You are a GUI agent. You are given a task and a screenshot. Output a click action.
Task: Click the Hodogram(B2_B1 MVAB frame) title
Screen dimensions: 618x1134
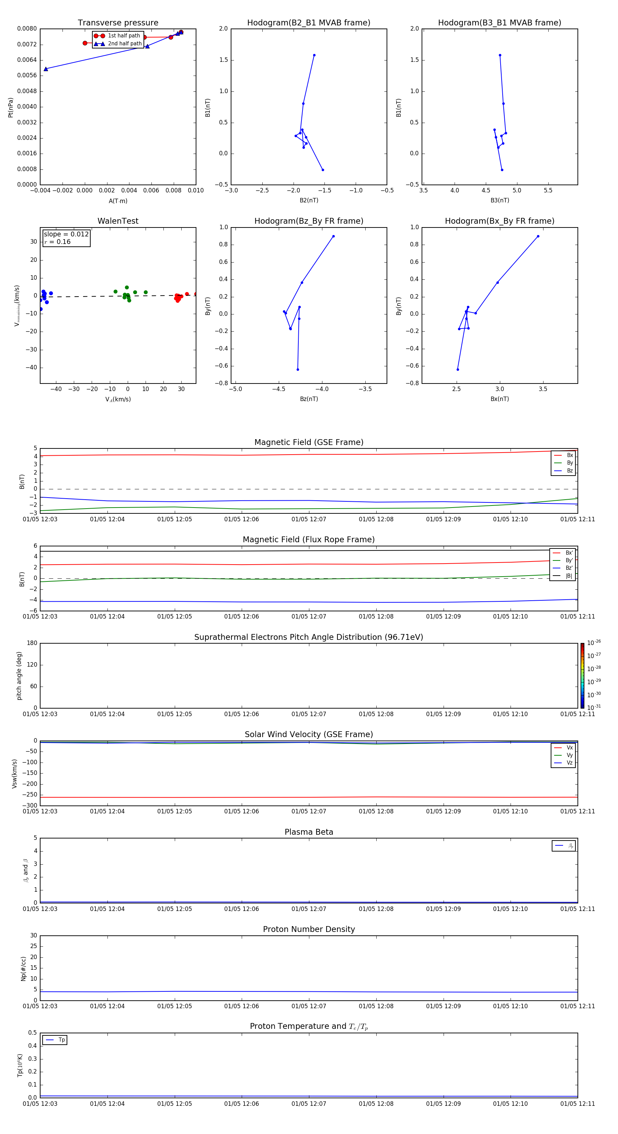click(309, 23)
